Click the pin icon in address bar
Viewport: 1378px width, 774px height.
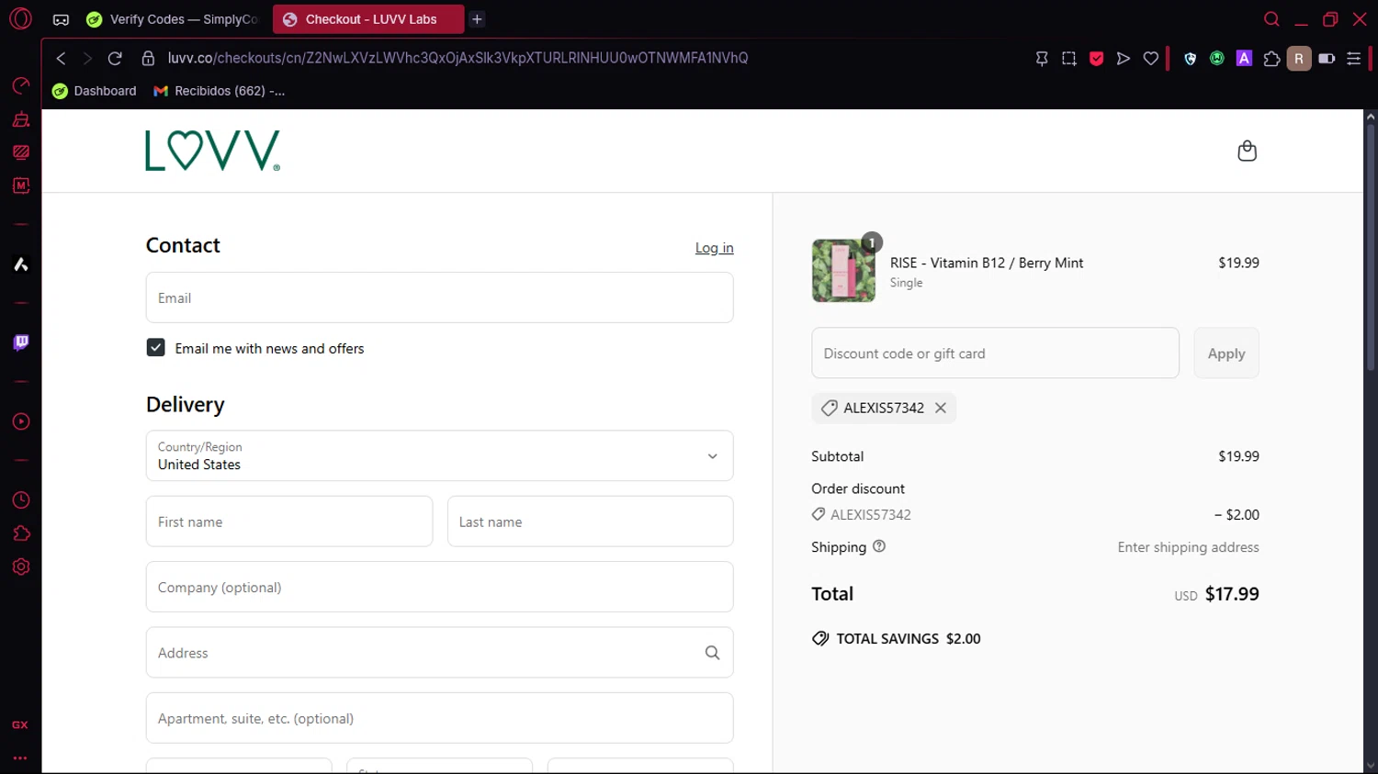(x=1042, y=58)
